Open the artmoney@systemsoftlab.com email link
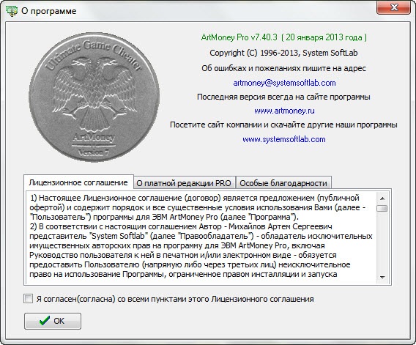 (284, 83)
